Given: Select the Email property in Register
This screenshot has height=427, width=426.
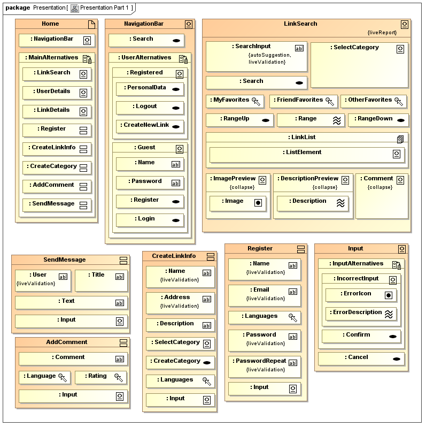Looking at the screenshot, I should point(265,296).
